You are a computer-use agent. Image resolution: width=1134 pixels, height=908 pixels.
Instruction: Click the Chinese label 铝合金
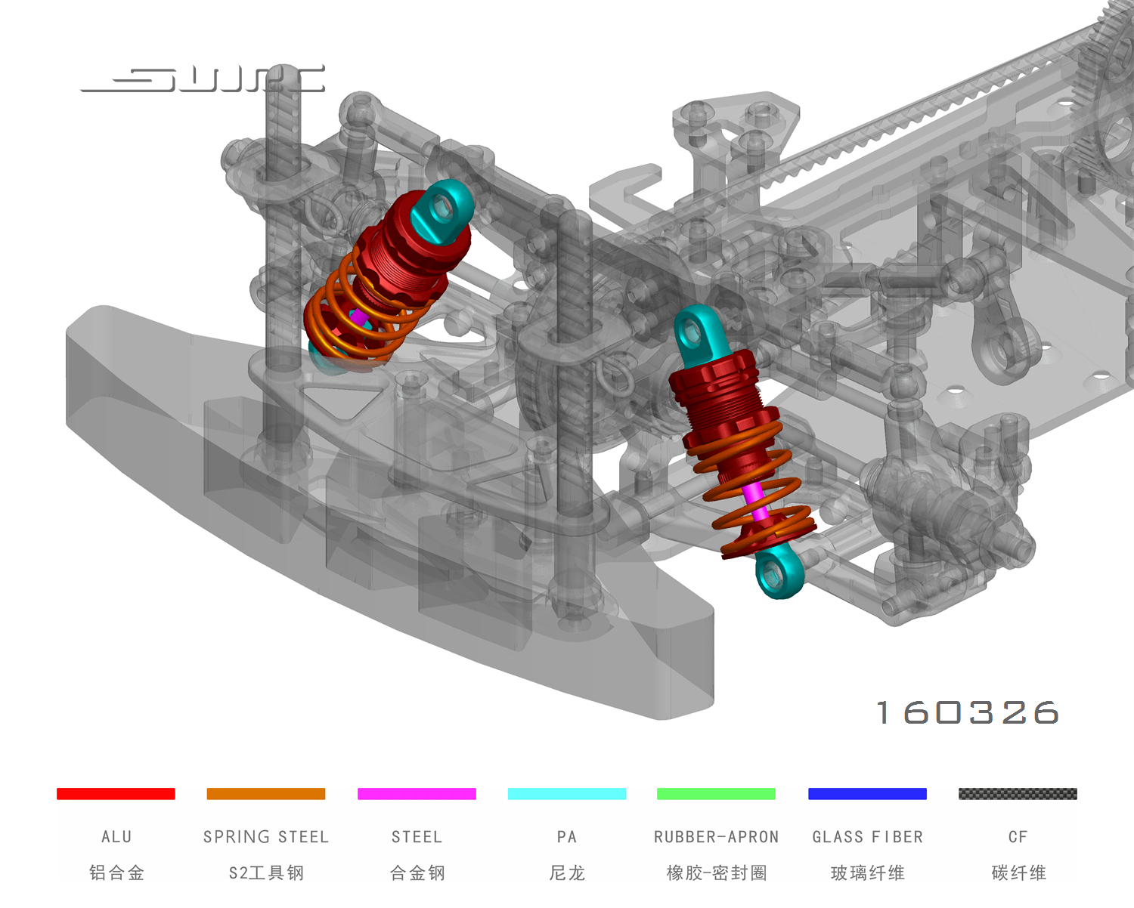pos(116,873)
